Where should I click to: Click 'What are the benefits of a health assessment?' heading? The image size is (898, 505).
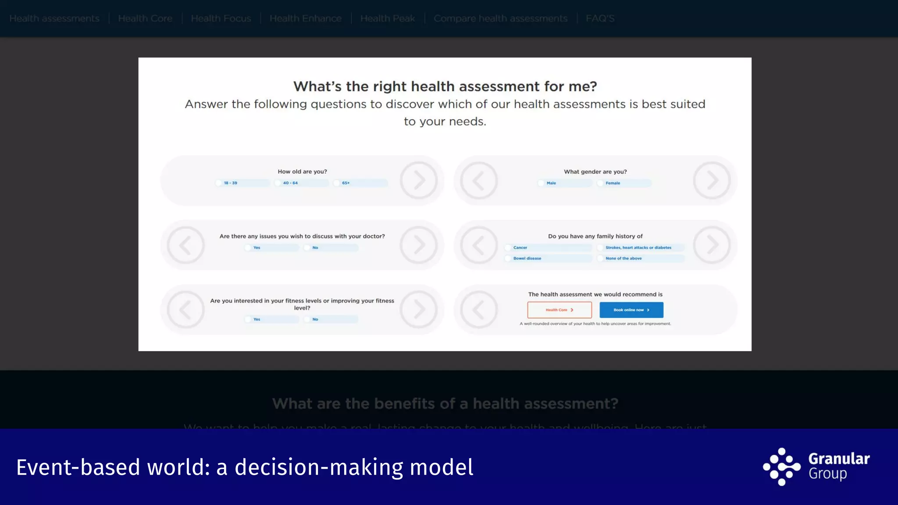pos(445,403)
